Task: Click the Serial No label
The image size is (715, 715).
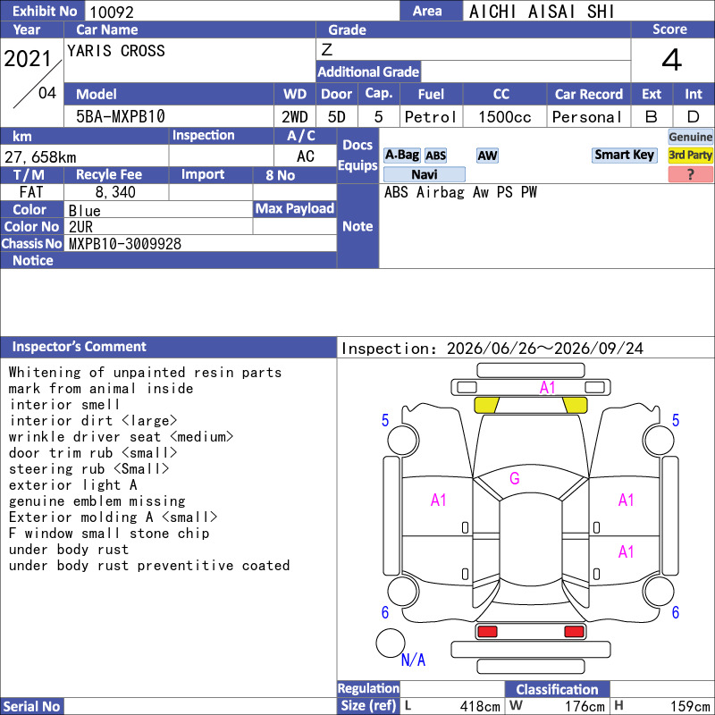Action: pos(31,706)
